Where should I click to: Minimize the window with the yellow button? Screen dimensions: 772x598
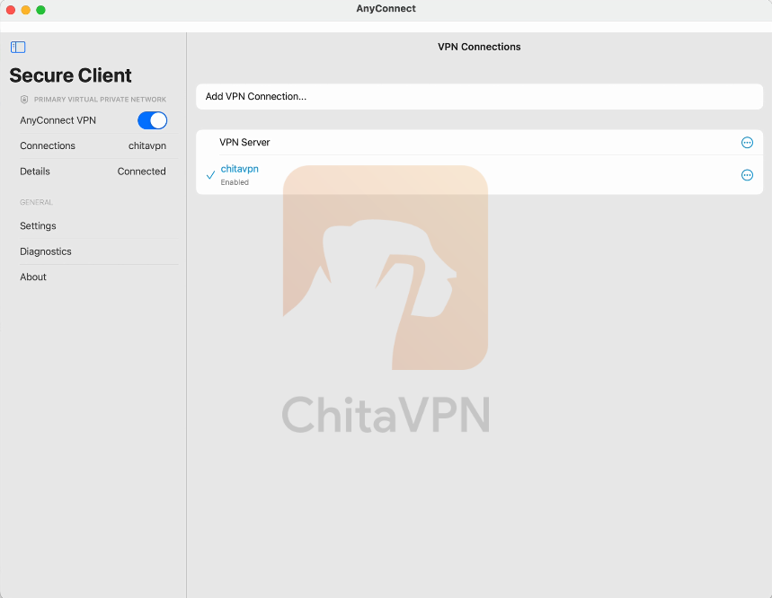[26, 10]
